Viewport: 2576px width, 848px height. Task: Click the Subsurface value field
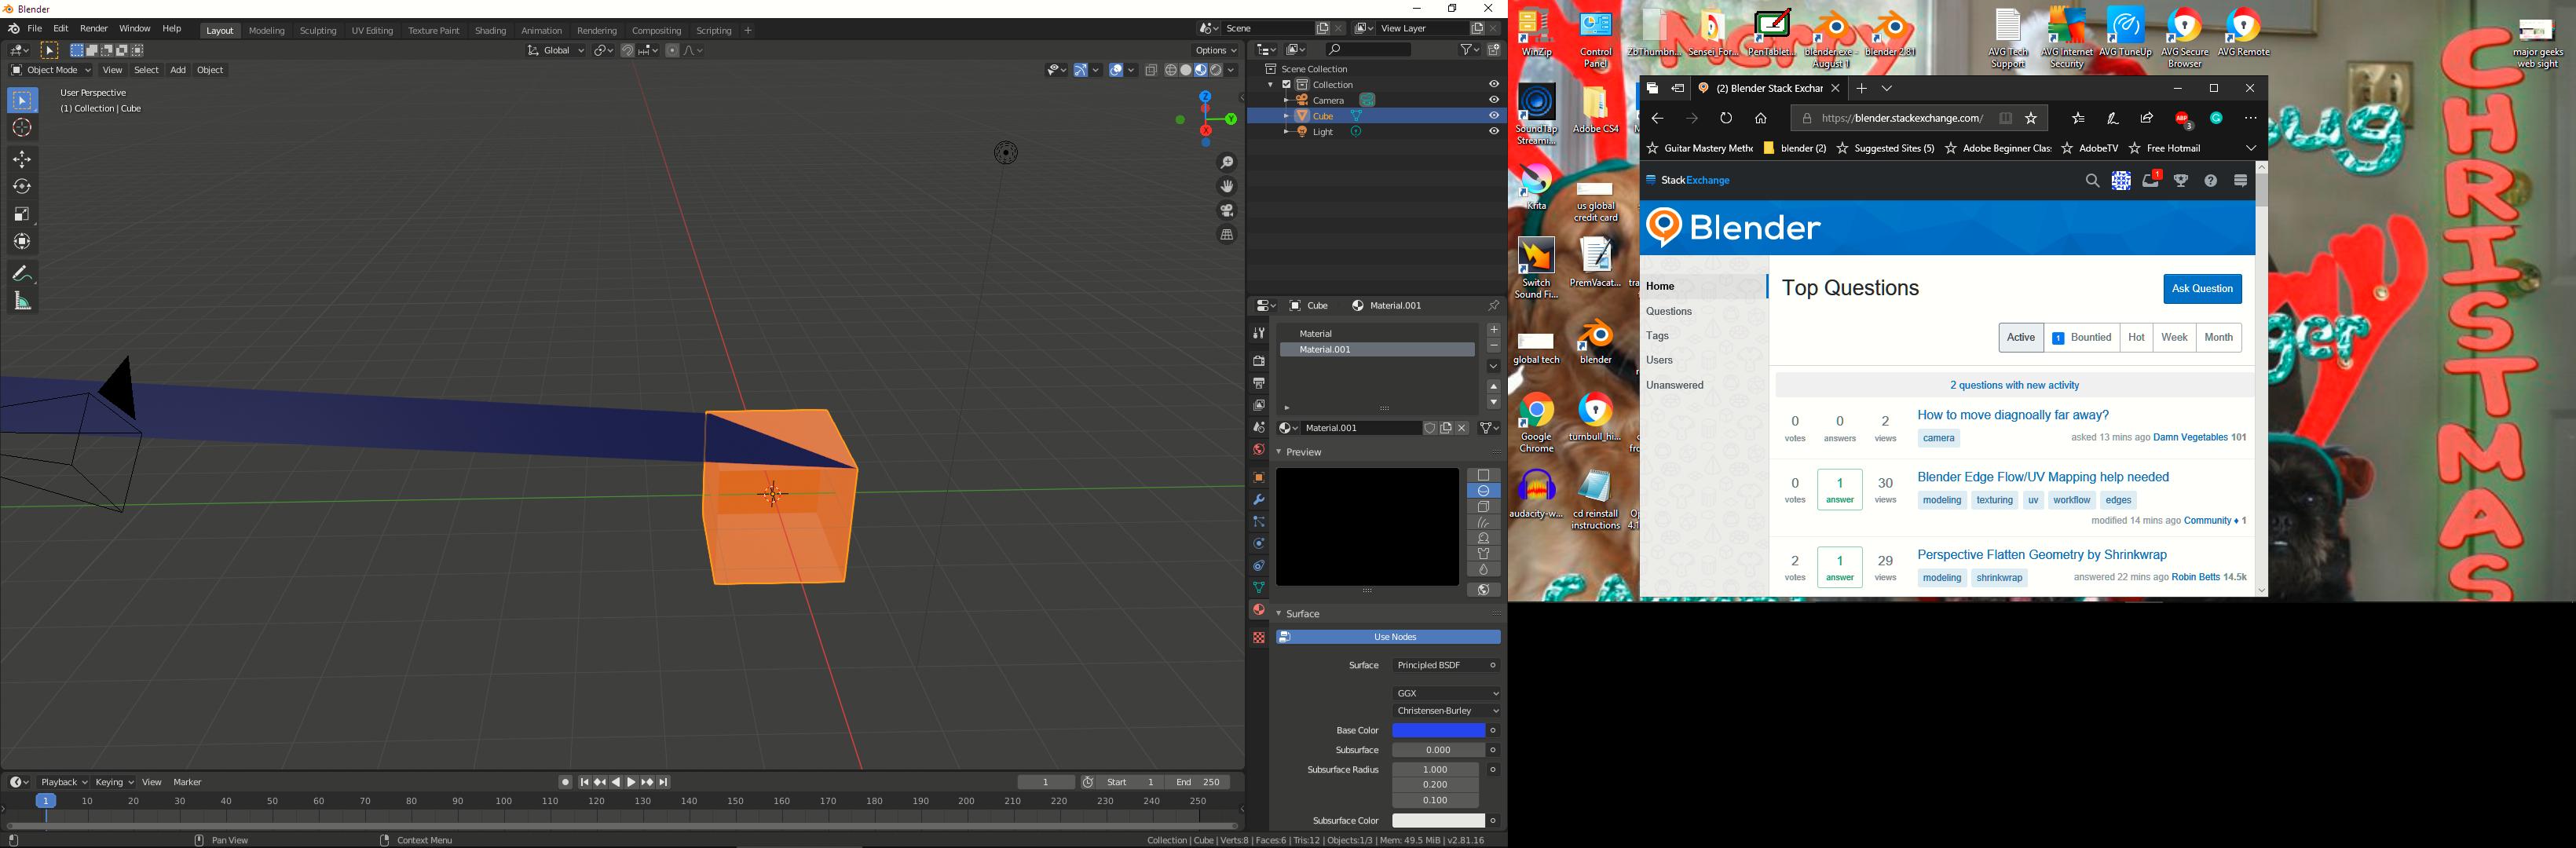(1437, 750)
